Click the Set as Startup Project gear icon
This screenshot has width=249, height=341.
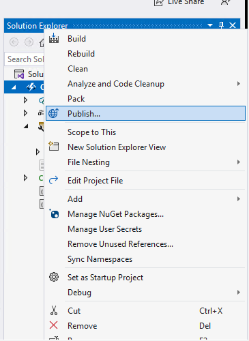[54, 277]
